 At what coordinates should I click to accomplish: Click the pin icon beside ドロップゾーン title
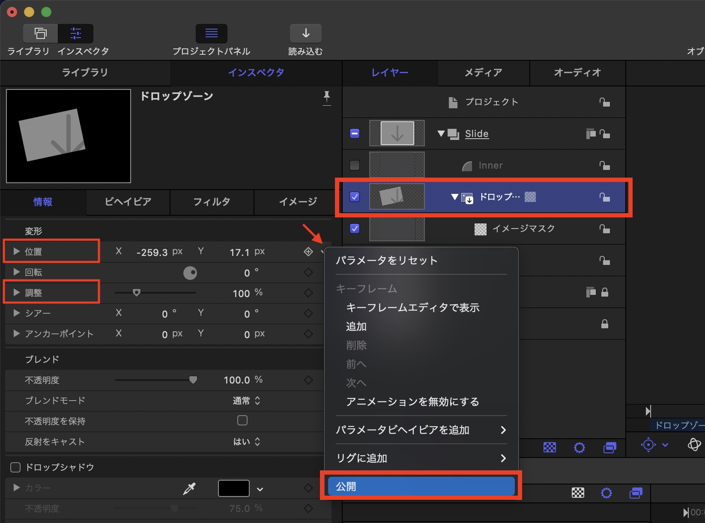pyautogui.click(x=326, y=97)
